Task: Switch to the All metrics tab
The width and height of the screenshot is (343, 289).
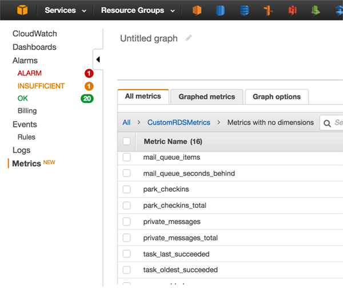Action: pos(143,97)
